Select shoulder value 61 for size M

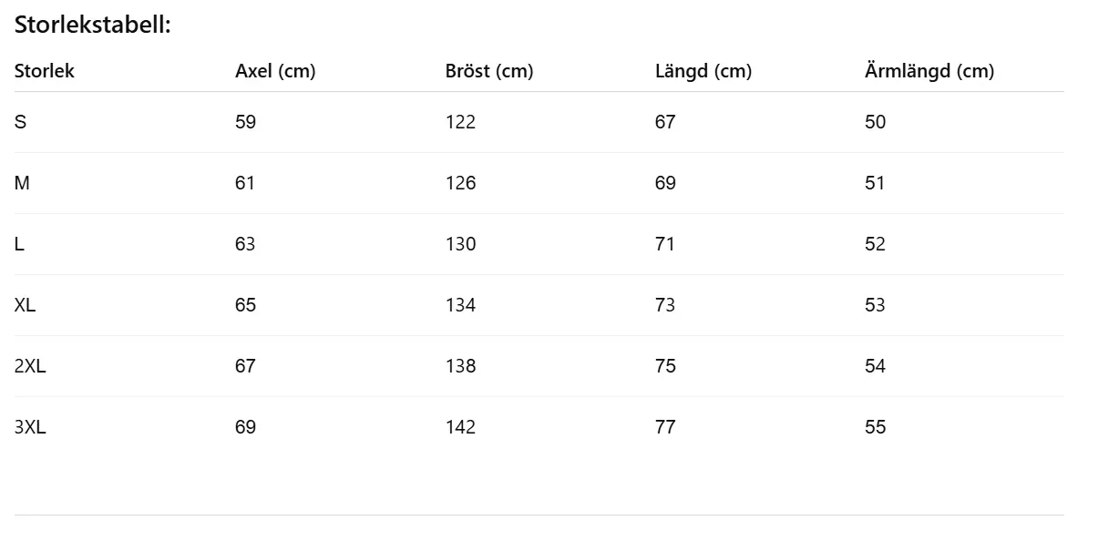[x=245, y=183]
